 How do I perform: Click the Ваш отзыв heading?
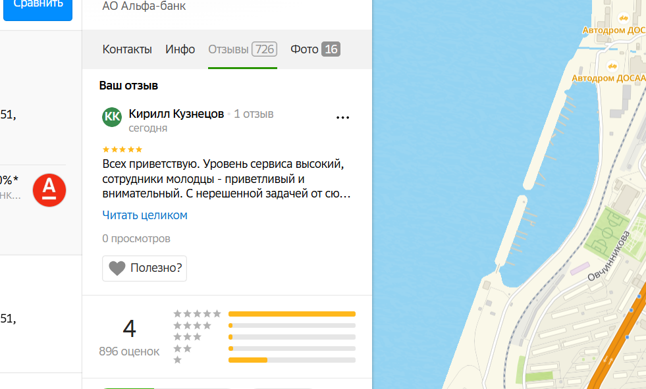pos(128,86)
